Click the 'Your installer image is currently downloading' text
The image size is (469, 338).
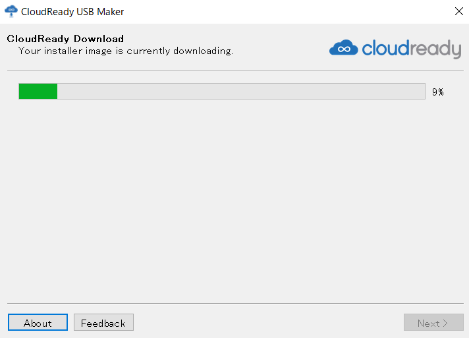pyautogui.click(x=126, y=51)
